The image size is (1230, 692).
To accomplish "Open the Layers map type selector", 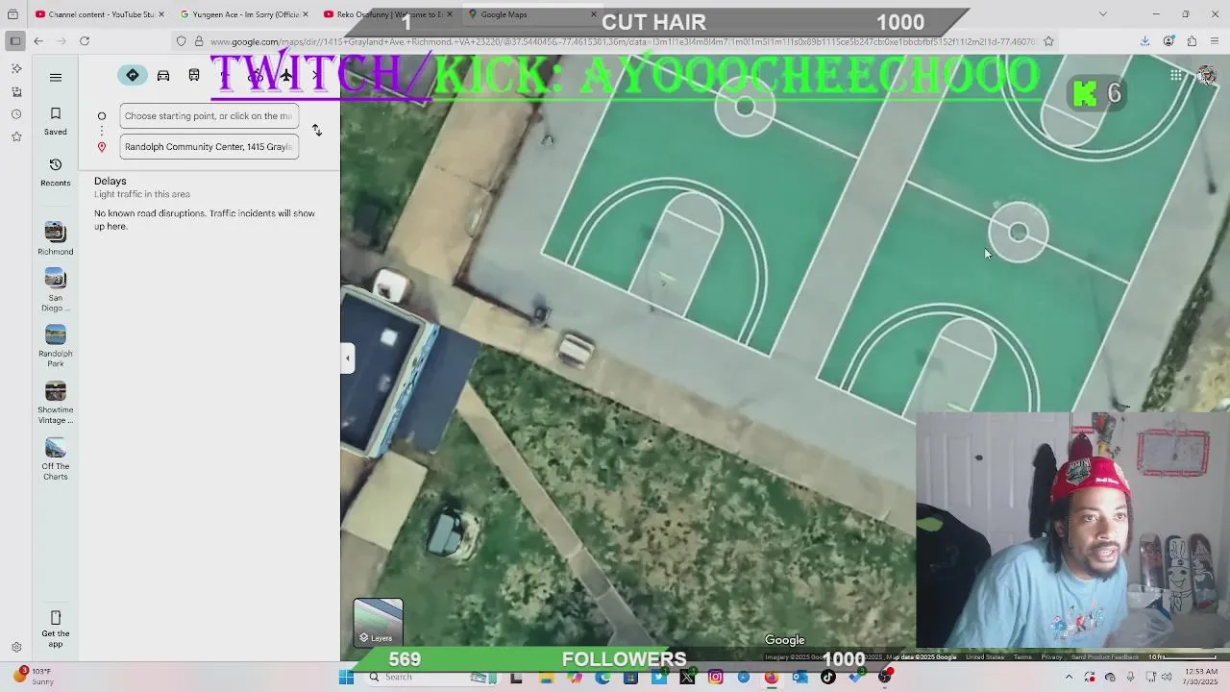I will coord(378,622).
